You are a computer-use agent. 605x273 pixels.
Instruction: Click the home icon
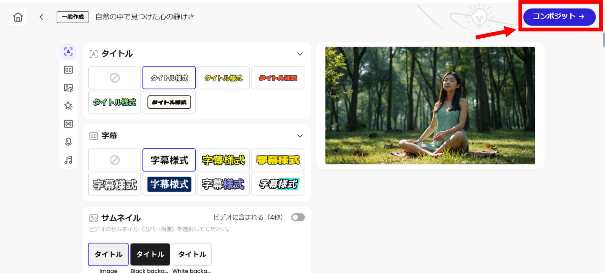[x=18, y=17]
